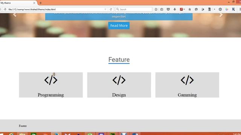Click the Read More button
The image size is (241, 135).
pos(119,25)
